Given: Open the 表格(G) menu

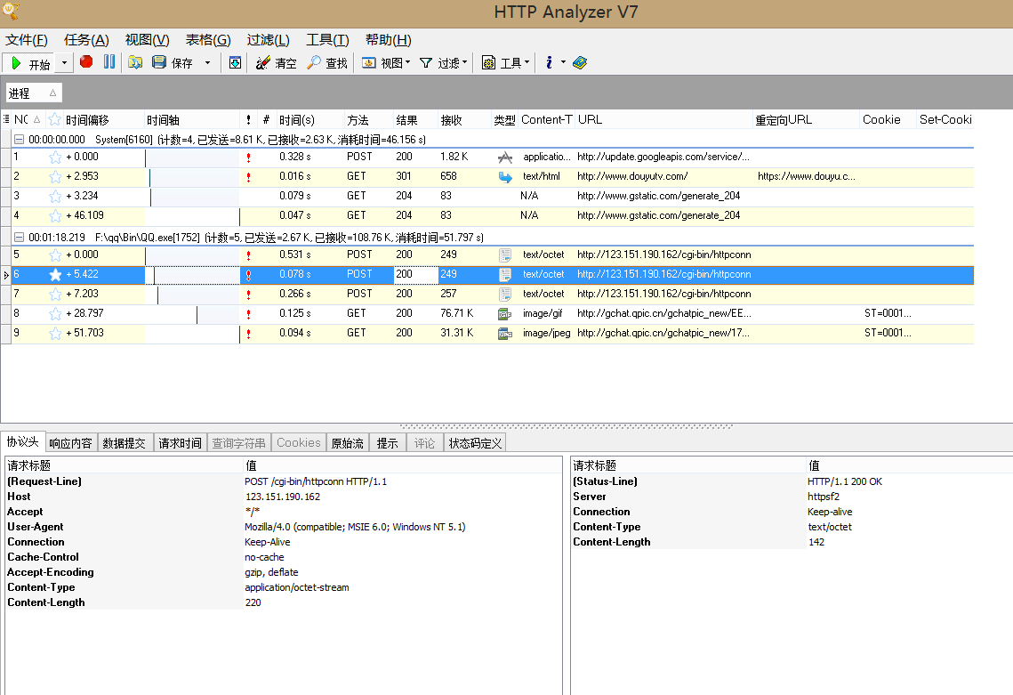Looking at the screenshot, I should [208, 40].
